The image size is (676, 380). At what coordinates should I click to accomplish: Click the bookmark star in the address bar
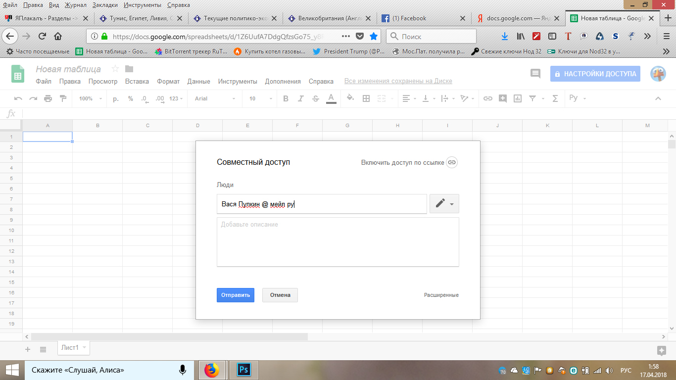pyautogui.click(x=374, y=36)
